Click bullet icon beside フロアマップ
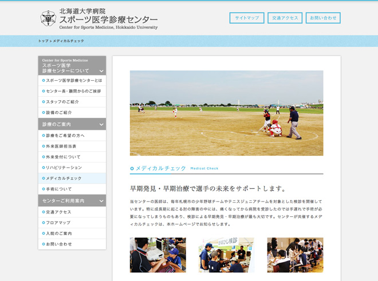This screenshot has height=281, width=378. click(44, 223)
